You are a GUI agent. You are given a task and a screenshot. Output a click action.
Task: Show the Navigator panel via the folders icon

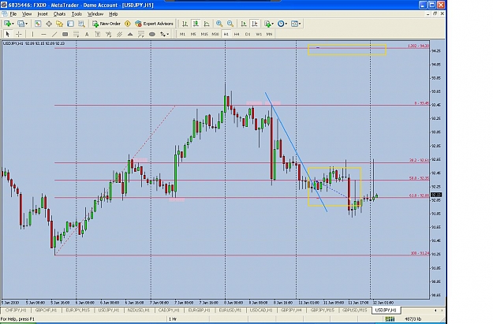click(59, 24)
